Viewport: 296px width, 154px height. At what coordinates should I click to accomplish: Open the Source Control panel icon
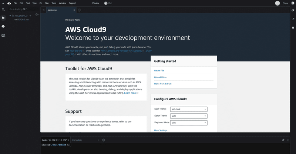pos(3,26)
